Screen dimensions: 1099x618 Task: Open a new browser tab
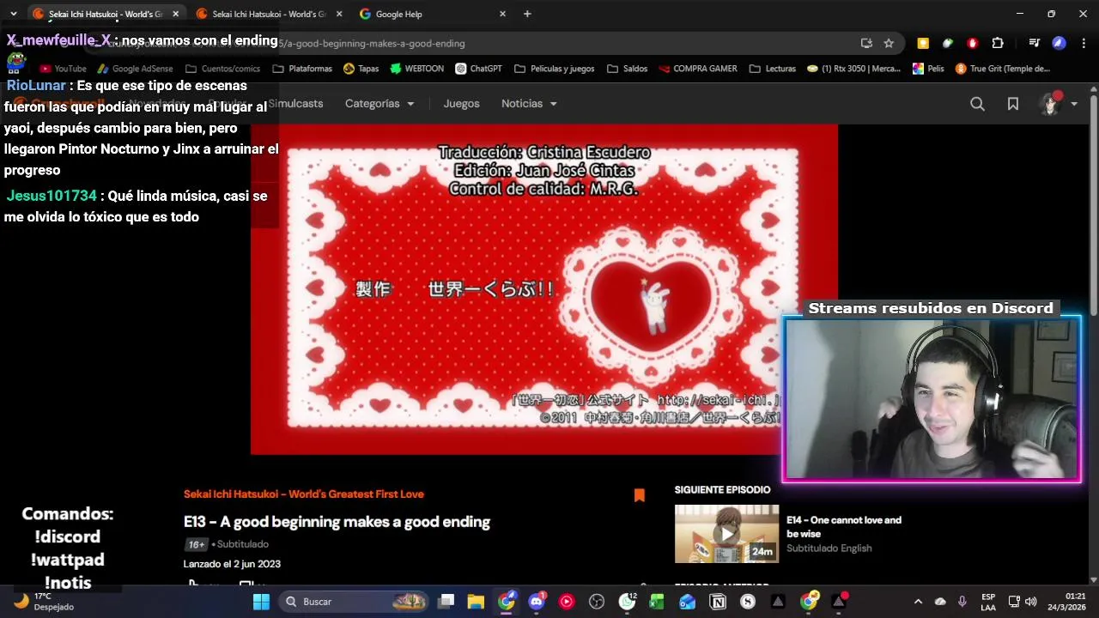[527, 14]
